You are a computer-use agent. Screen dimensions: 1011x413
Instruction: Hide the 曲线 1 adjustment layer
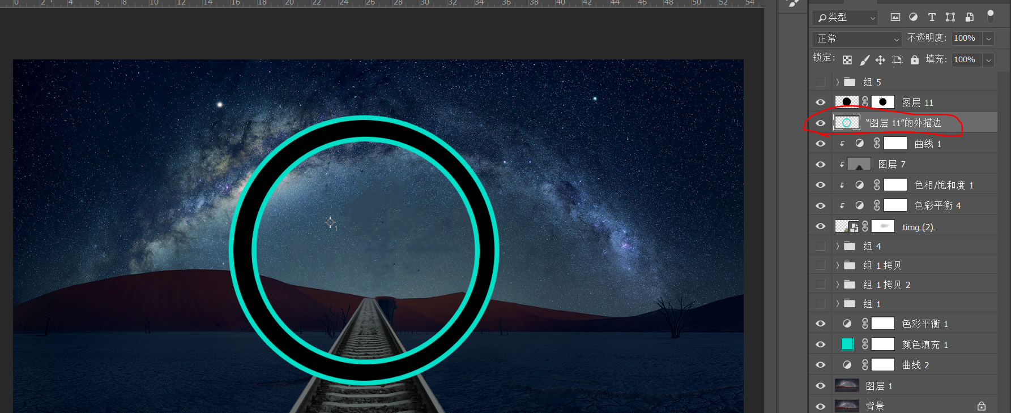[x=820, y=144]
